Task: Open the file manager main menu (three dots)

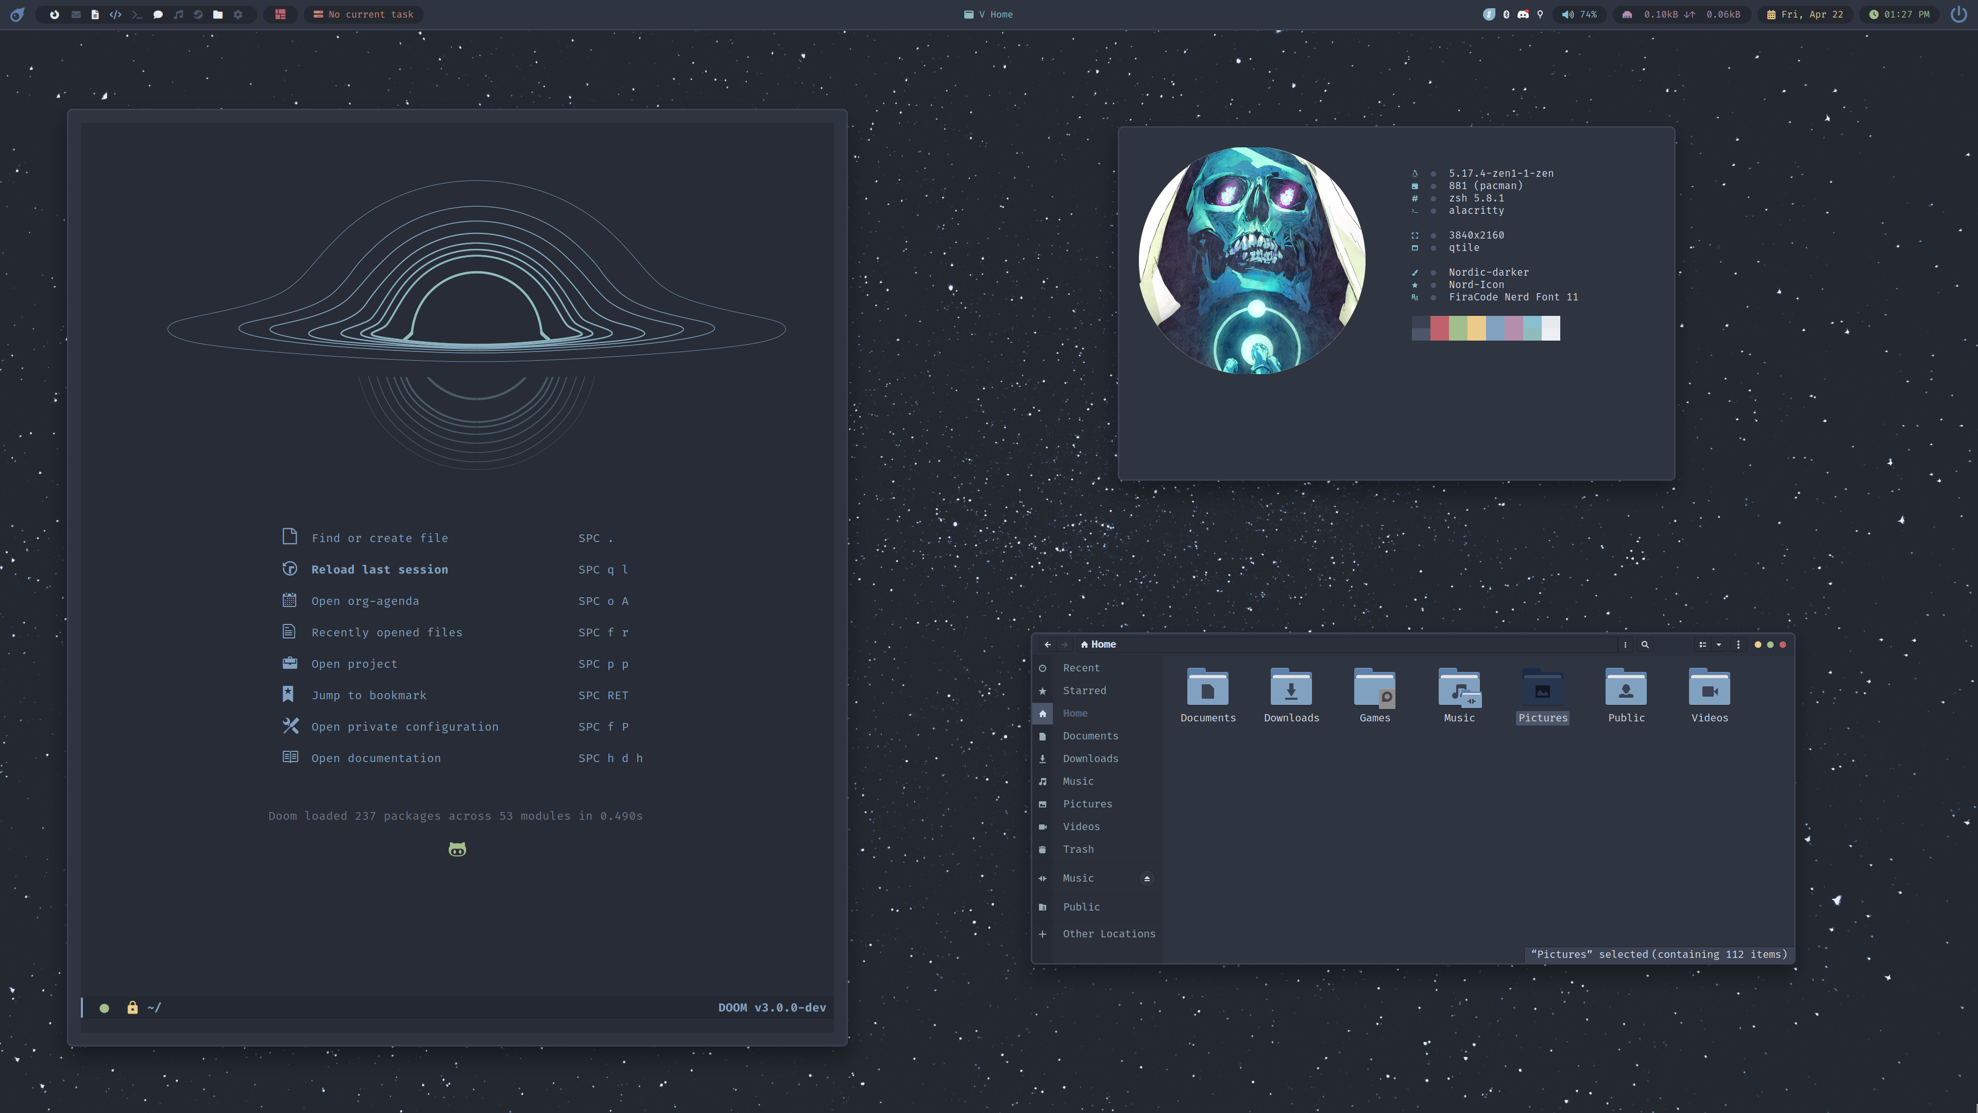Action: 1738,645
